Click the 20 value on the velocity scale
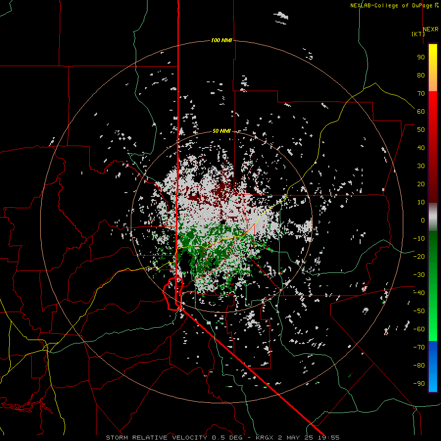Viewport: 441px width, 441px height. click(421, 184)
